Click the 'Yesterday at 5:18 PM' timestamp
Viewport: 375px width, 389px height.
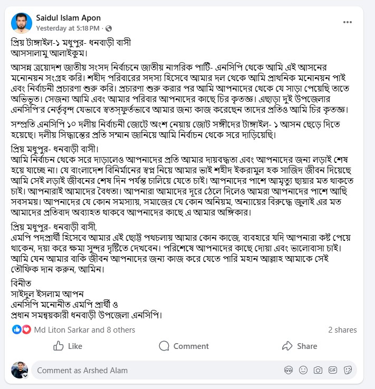click(x=68, y=28)
